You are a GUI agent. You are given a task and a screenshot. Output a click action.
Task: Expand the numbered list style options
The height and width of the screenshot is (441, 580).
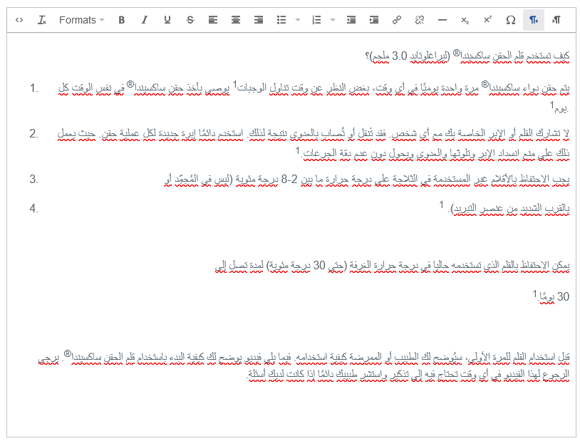[x=331, y=20]
